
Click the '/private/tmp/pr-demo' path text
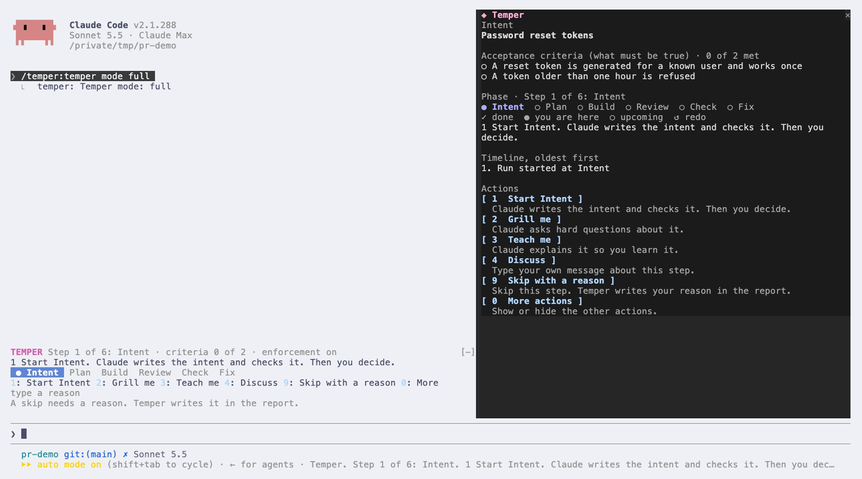pos(123,46)
